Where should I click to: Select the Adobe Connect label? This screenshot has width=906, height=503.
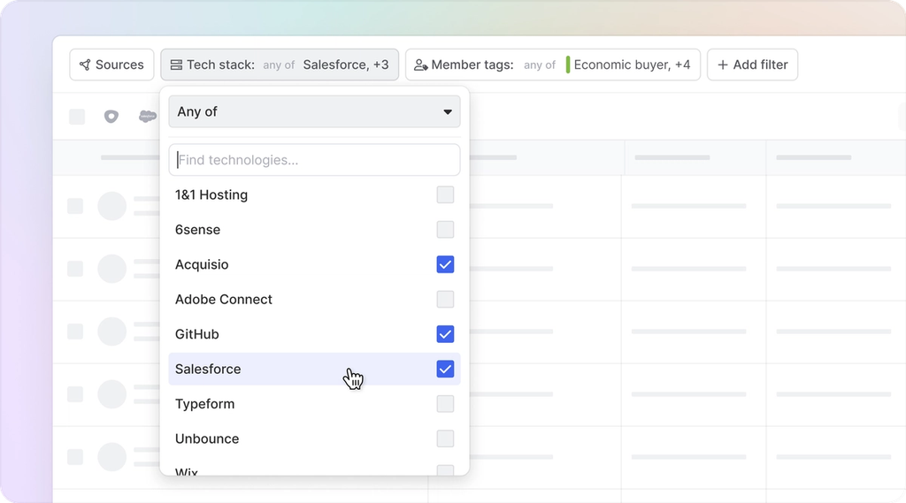(224, 299)
